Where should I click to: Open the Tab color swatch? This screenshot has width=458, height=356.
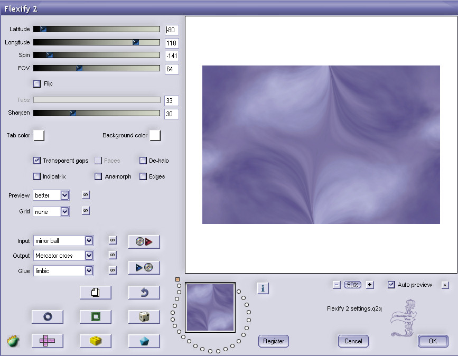pyautogui.click(x=39, y=136)
